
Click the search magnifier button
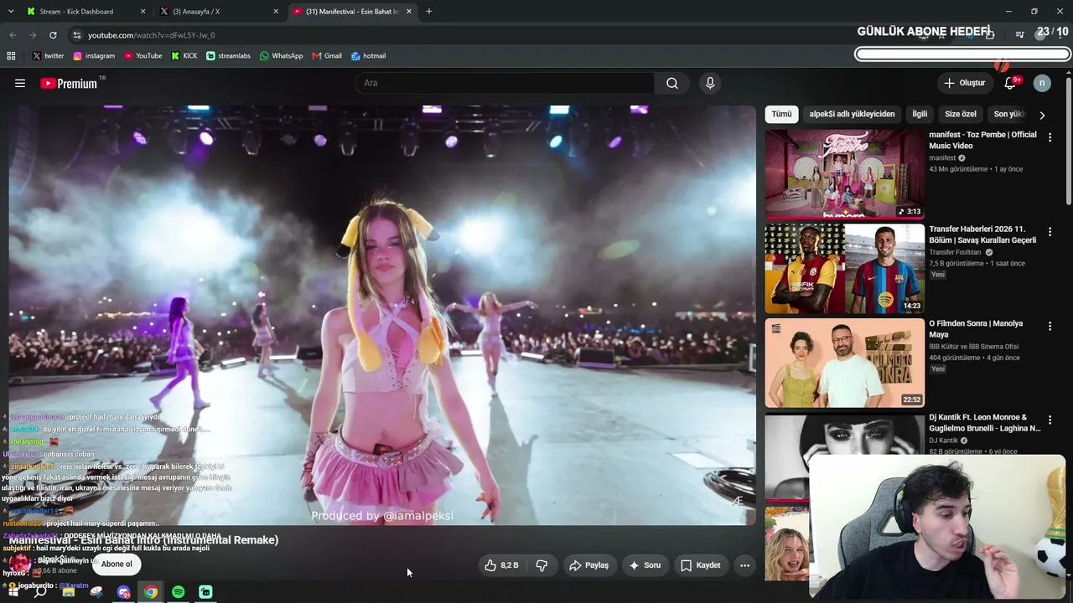[x=672, y=83]
